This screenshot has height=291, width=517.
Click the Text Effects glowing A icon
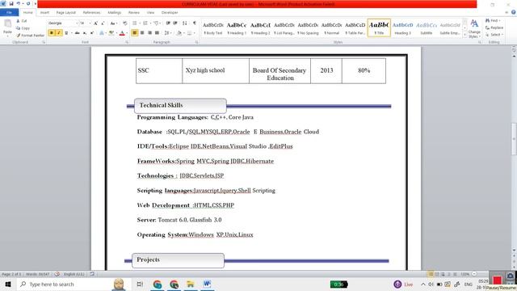[x=102, y=33]
